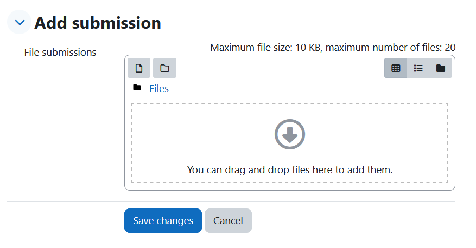The image size is (476, 248).
Task: Click empty dashed drop area below arrow icon
Action: tap(290, 156)
